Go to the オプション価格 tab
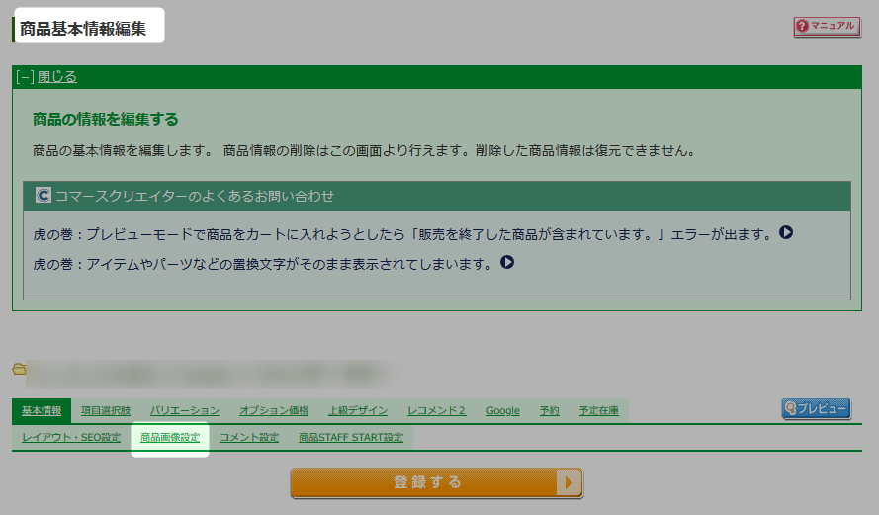 coord(274,411)
